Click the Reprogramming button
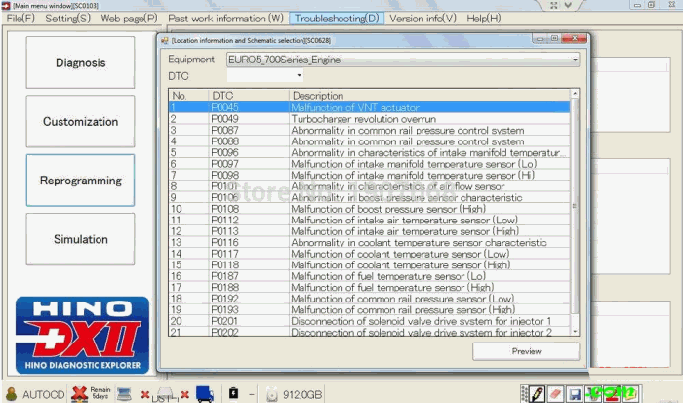 [x=81, y=181]
